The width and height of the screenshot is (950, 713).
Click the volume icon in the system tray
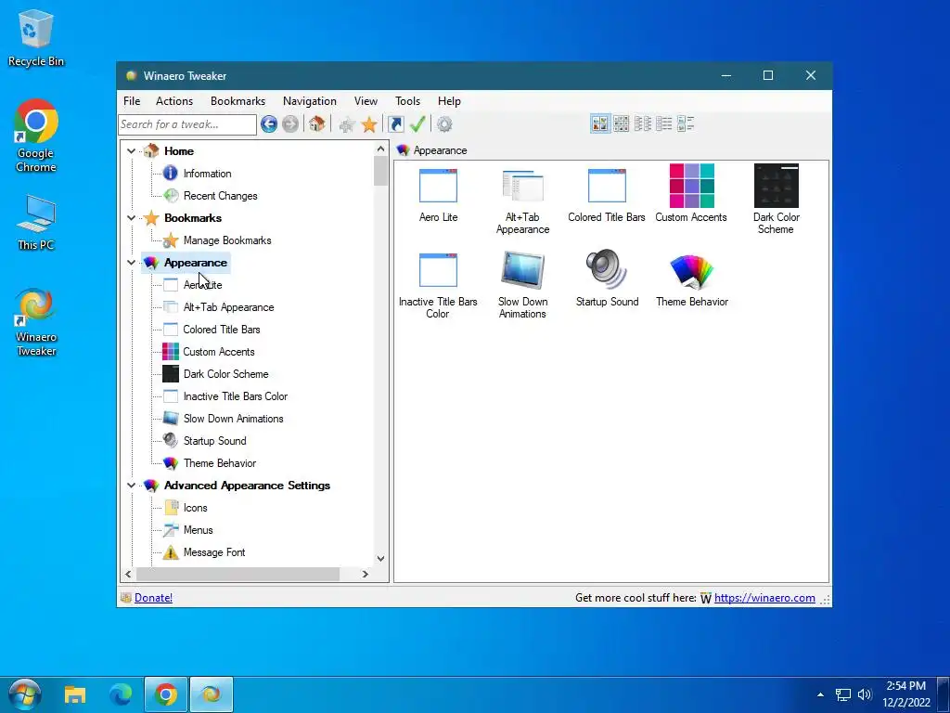865,694
